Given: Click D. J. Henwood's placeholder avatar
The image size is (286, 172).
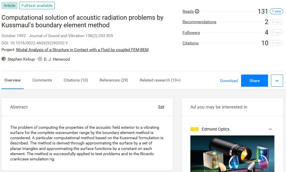Looking at the screenshot, I should pos(40,59).
